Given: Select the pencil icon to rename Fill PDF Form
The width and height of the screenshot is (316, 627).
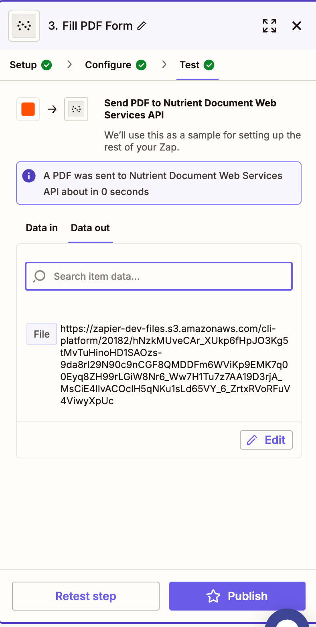Looking at the screenshot, I should tap(142, 26).
